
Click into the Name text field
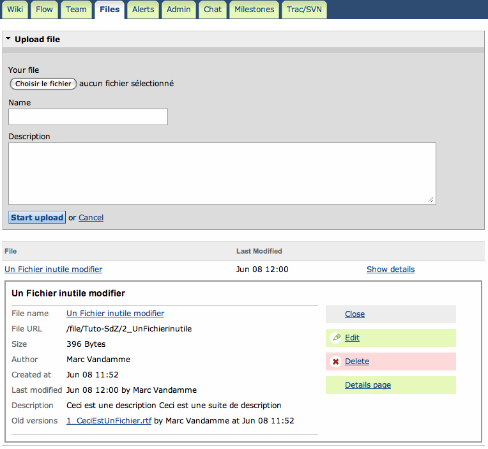pos(88,117)
